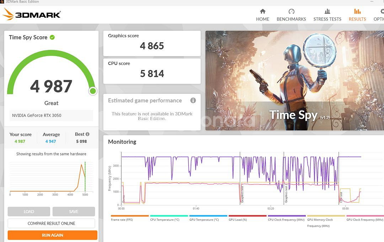Toggle the GPU Load (%) legend color
This screenshot has width=384, height=242.
247,216
